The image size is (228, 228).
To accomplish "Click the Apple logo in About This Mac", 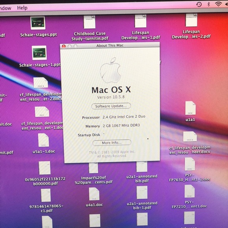I will tap(110, 70).
